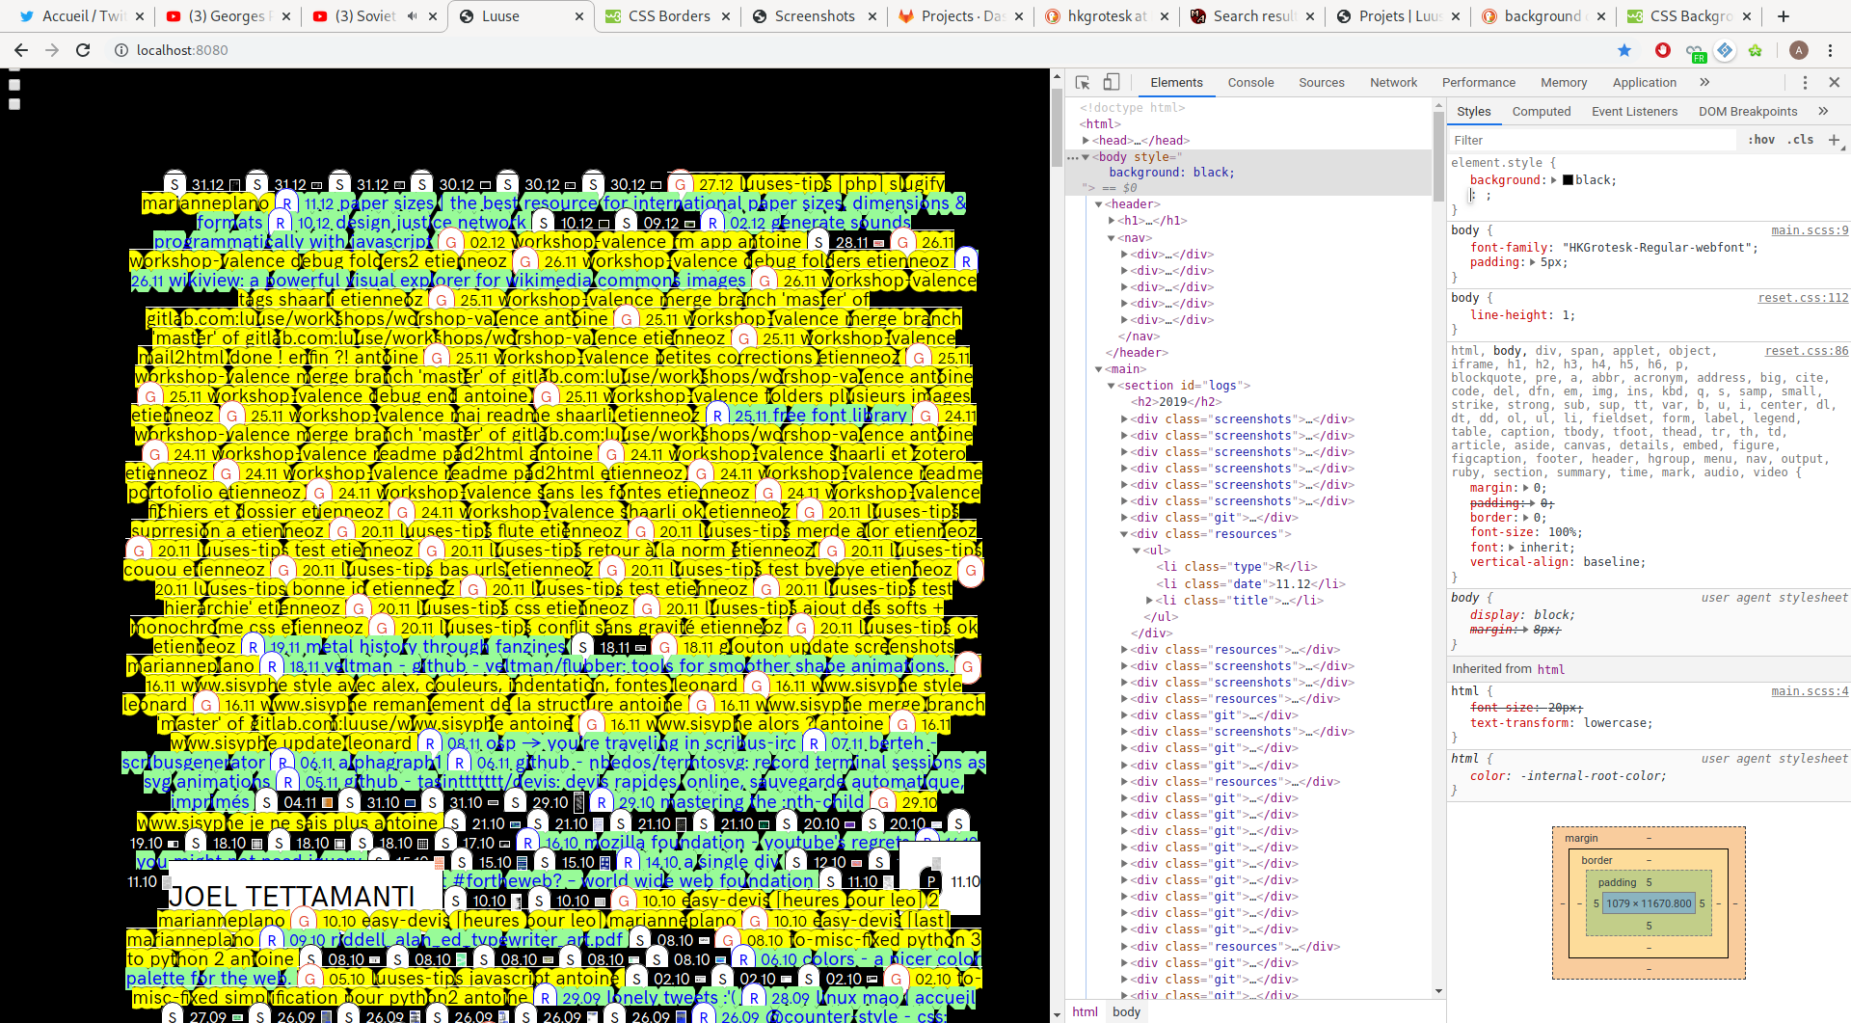Click the site information icon
This screenshot has height=1023, width=1851.
(x=121, y=50)
